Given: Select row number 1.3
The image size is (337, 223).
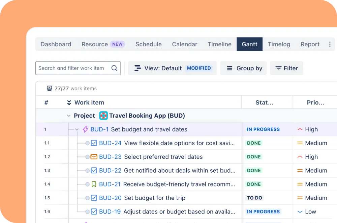Looking at the screenshot, I should (47, 170).
